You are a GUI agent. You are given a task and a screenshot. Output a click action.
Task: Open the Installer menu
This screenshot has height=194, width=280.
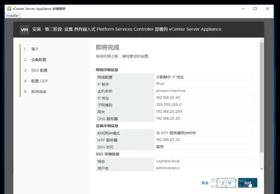tap(12, 16)
